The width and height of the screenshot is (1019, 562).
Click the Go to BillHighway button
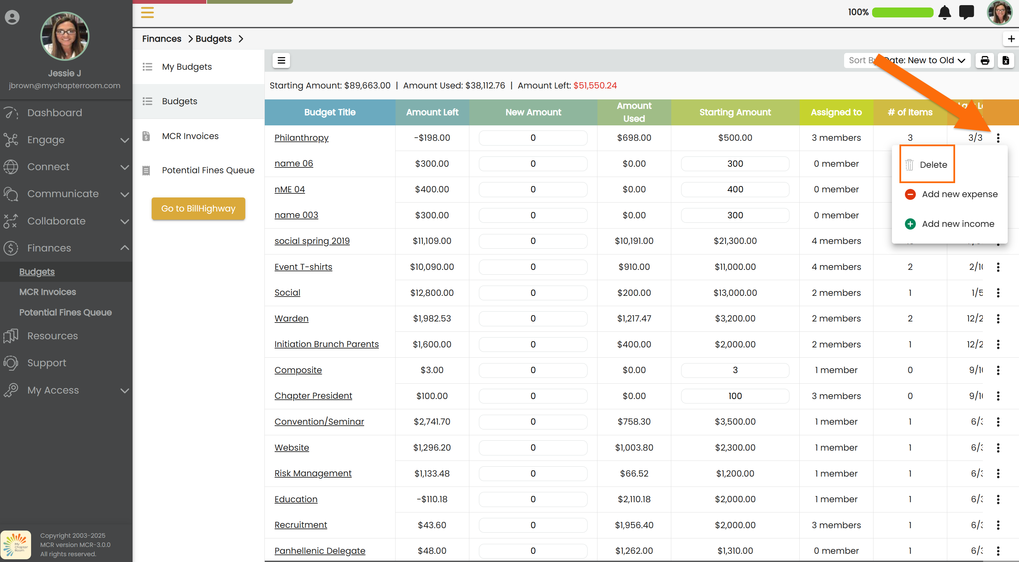coord(198,208)
